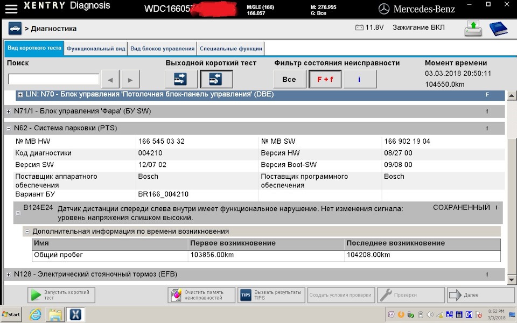Click the blue padlock tray icon
Viewport: 517px width, 323px height.
(459, 314)
